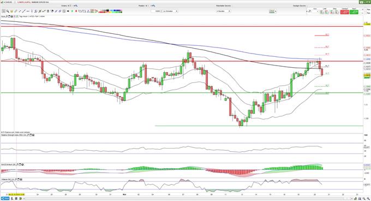Adjust quantity stepper field value
The width and height of the screenshot is (371, 201).
(157, 11)
